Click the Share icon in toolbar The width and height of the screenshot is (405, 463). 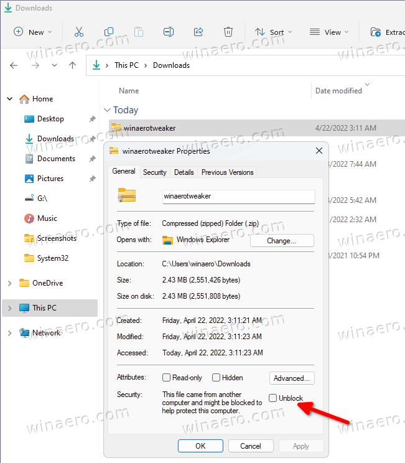coord(198,32)
